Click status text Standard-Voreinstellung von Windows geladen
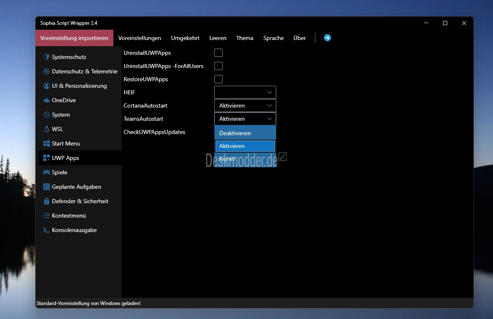Viewport: 493px width, 319px height. tap(88, 303)
